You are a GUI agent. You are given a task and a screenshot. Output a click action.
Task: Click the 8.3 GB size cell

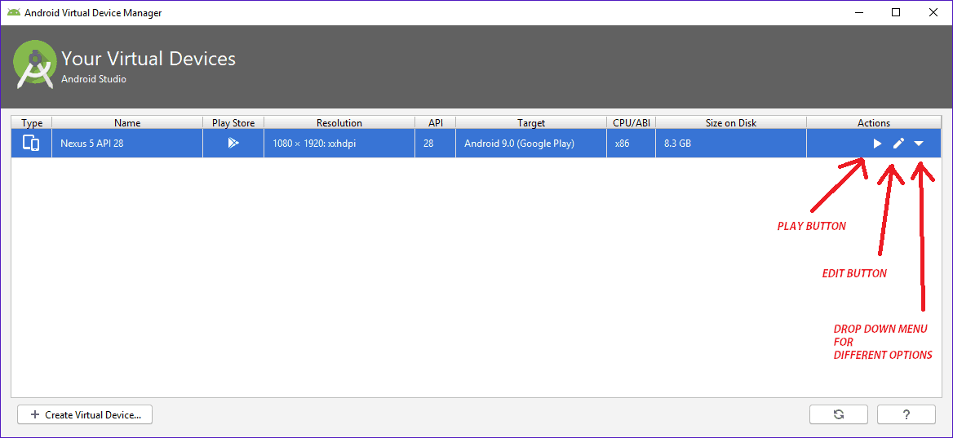click(731, 144)
